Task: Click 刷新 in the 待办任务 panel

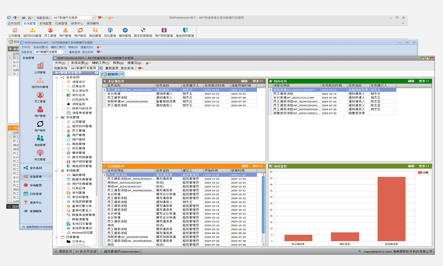Action: [x=411, y=81]
